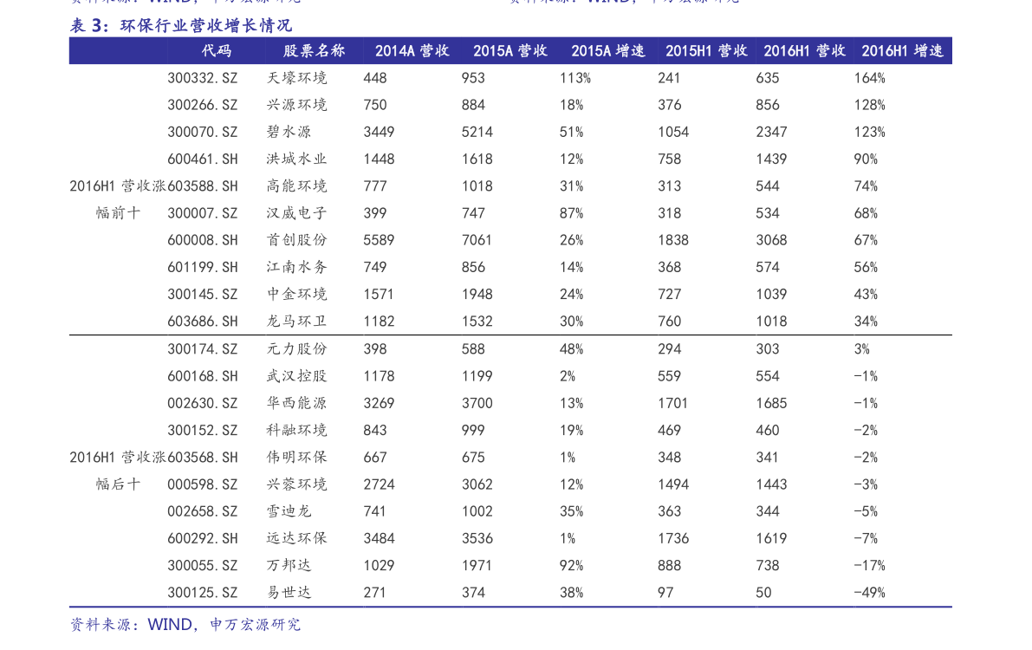1032x650 pixels.
Task: Select stock code 300145.SZ
Action: tap(202, 295)
